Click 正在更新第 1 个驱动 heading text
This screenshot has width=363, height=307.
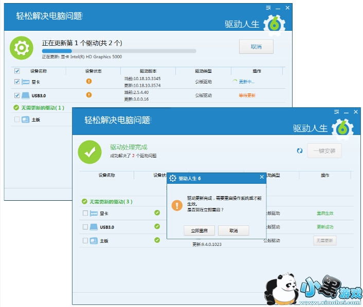(x=82, y=43)
